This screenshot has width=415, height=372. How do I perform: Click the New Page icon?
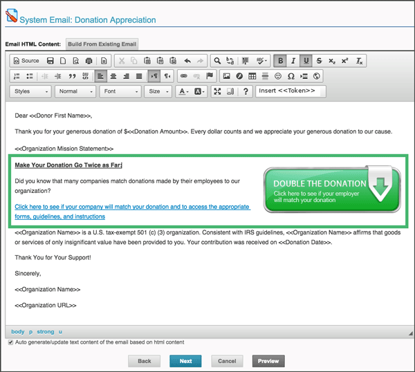tap(63, 61)
